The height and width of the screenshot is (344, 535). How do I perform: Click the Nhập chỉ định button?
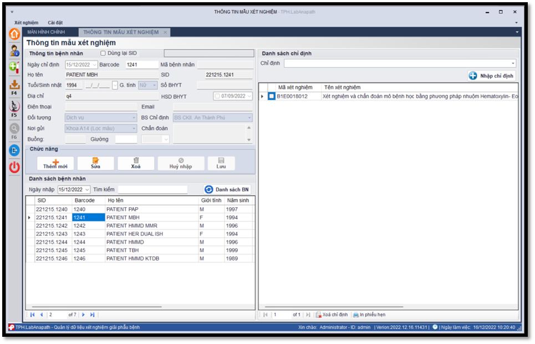pyautogui.click(x=492, y=76)
